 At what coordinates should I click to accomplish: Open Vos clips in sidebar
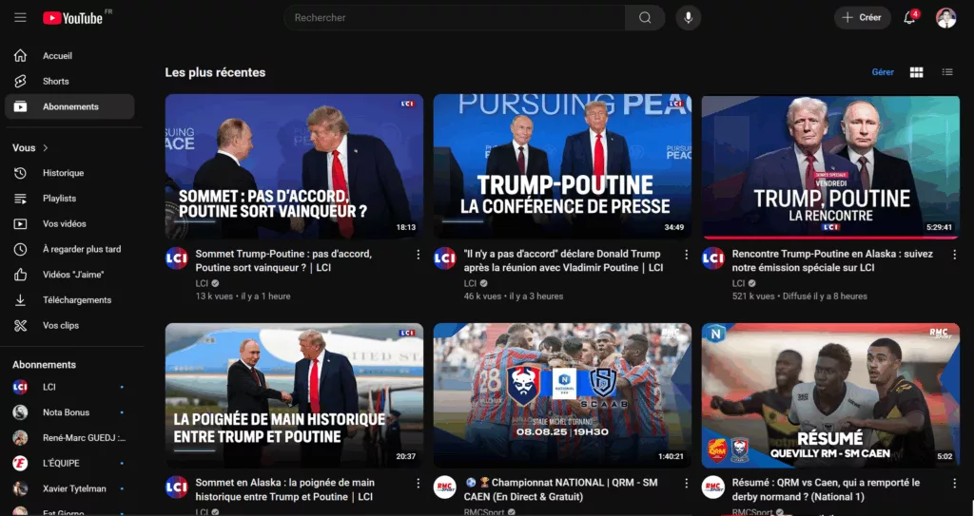pos(69,326)
